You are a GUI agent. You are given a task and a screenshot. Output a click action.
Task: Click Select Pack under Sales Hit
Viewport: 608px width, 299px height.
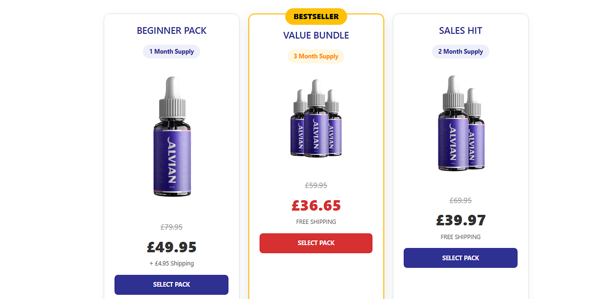(x=460, y=258)
